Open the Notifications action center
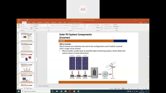Image resolution: width=166 pixels, height=93 pixels. [x=147, y=91]
